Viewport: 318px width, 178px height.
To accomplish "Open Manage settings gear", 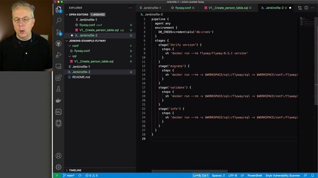I will (59, 167).
